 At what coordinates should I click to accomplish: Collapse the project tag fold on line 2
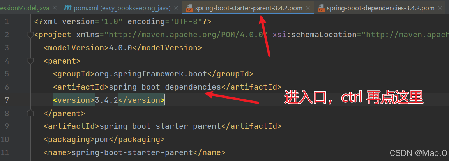[30, 35]
